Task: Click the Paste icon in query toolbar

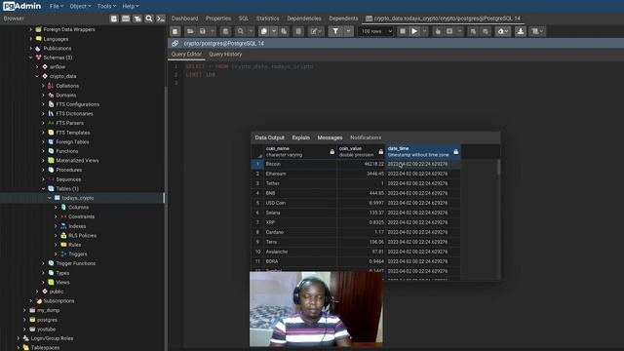Action: [284, 31]
